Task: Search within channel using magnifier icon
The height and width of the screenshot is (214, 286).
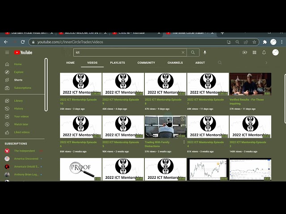Action: (219, 63)
